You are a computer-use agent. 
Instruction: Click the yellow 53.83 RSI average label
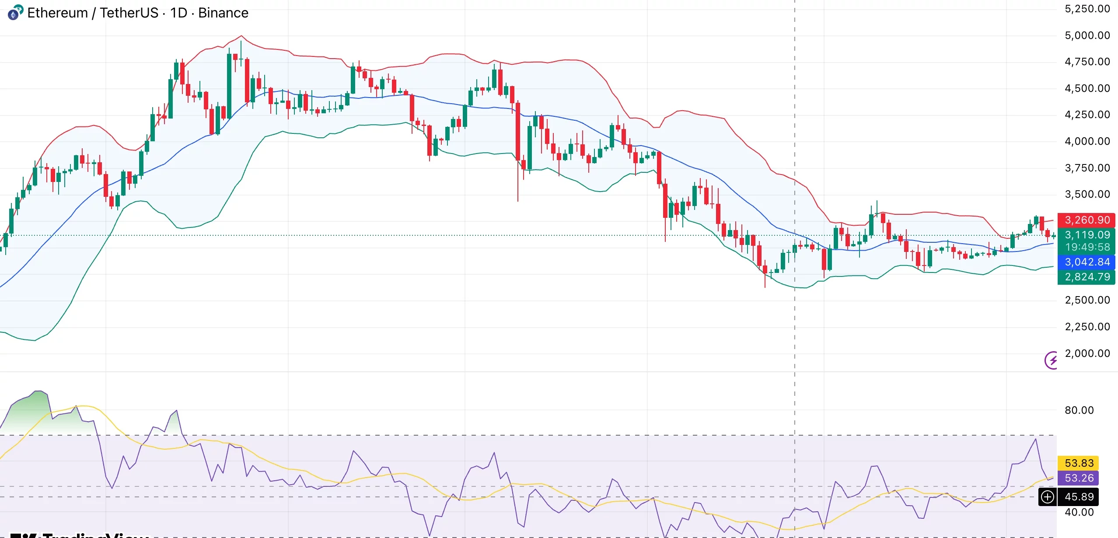[x=1079, y=463]
